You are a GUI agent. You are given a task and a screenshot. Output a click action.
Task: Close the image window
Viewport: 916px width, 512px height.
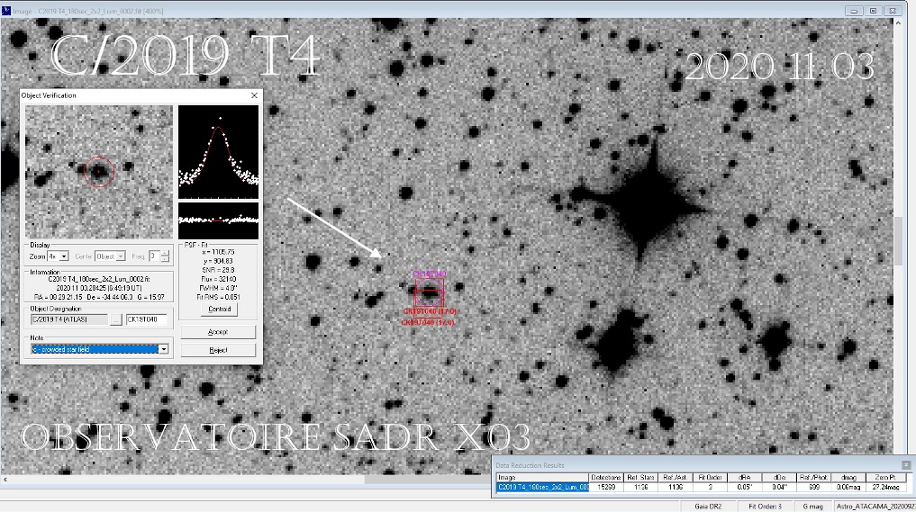pyautogui.click(x=893, y=11)
